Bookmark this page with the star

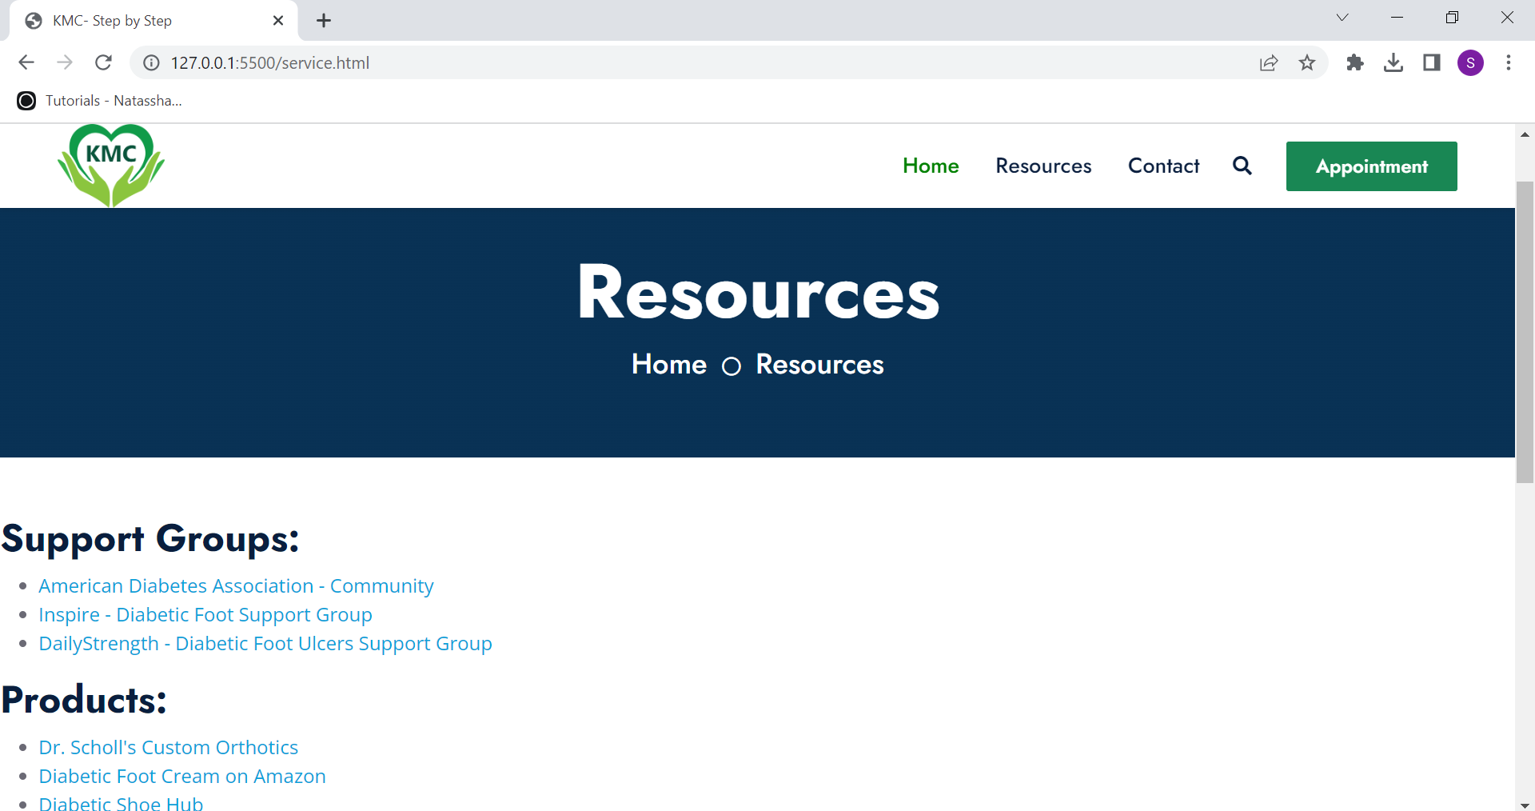coord(1307,62)
